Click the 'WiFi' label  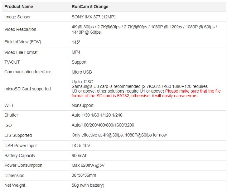pos(9,105)
